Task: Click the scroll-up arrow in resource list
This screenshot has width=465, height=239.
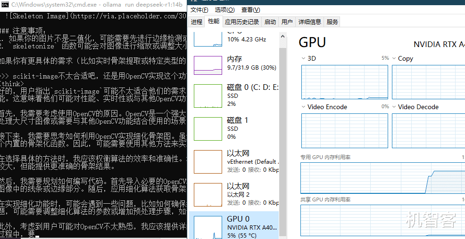Action: point(282,36)
